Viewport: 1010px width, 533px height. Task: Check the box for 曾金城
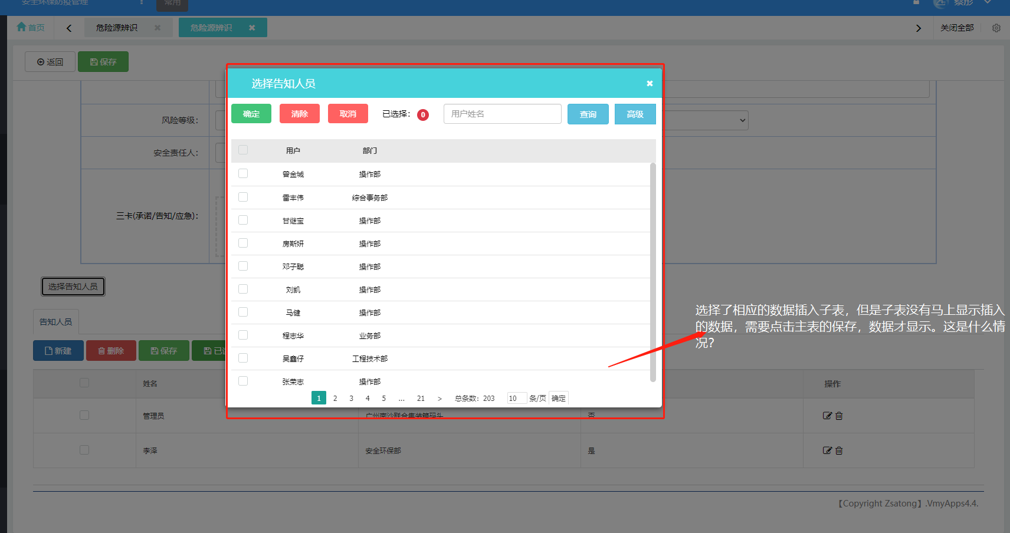[243, 173]
